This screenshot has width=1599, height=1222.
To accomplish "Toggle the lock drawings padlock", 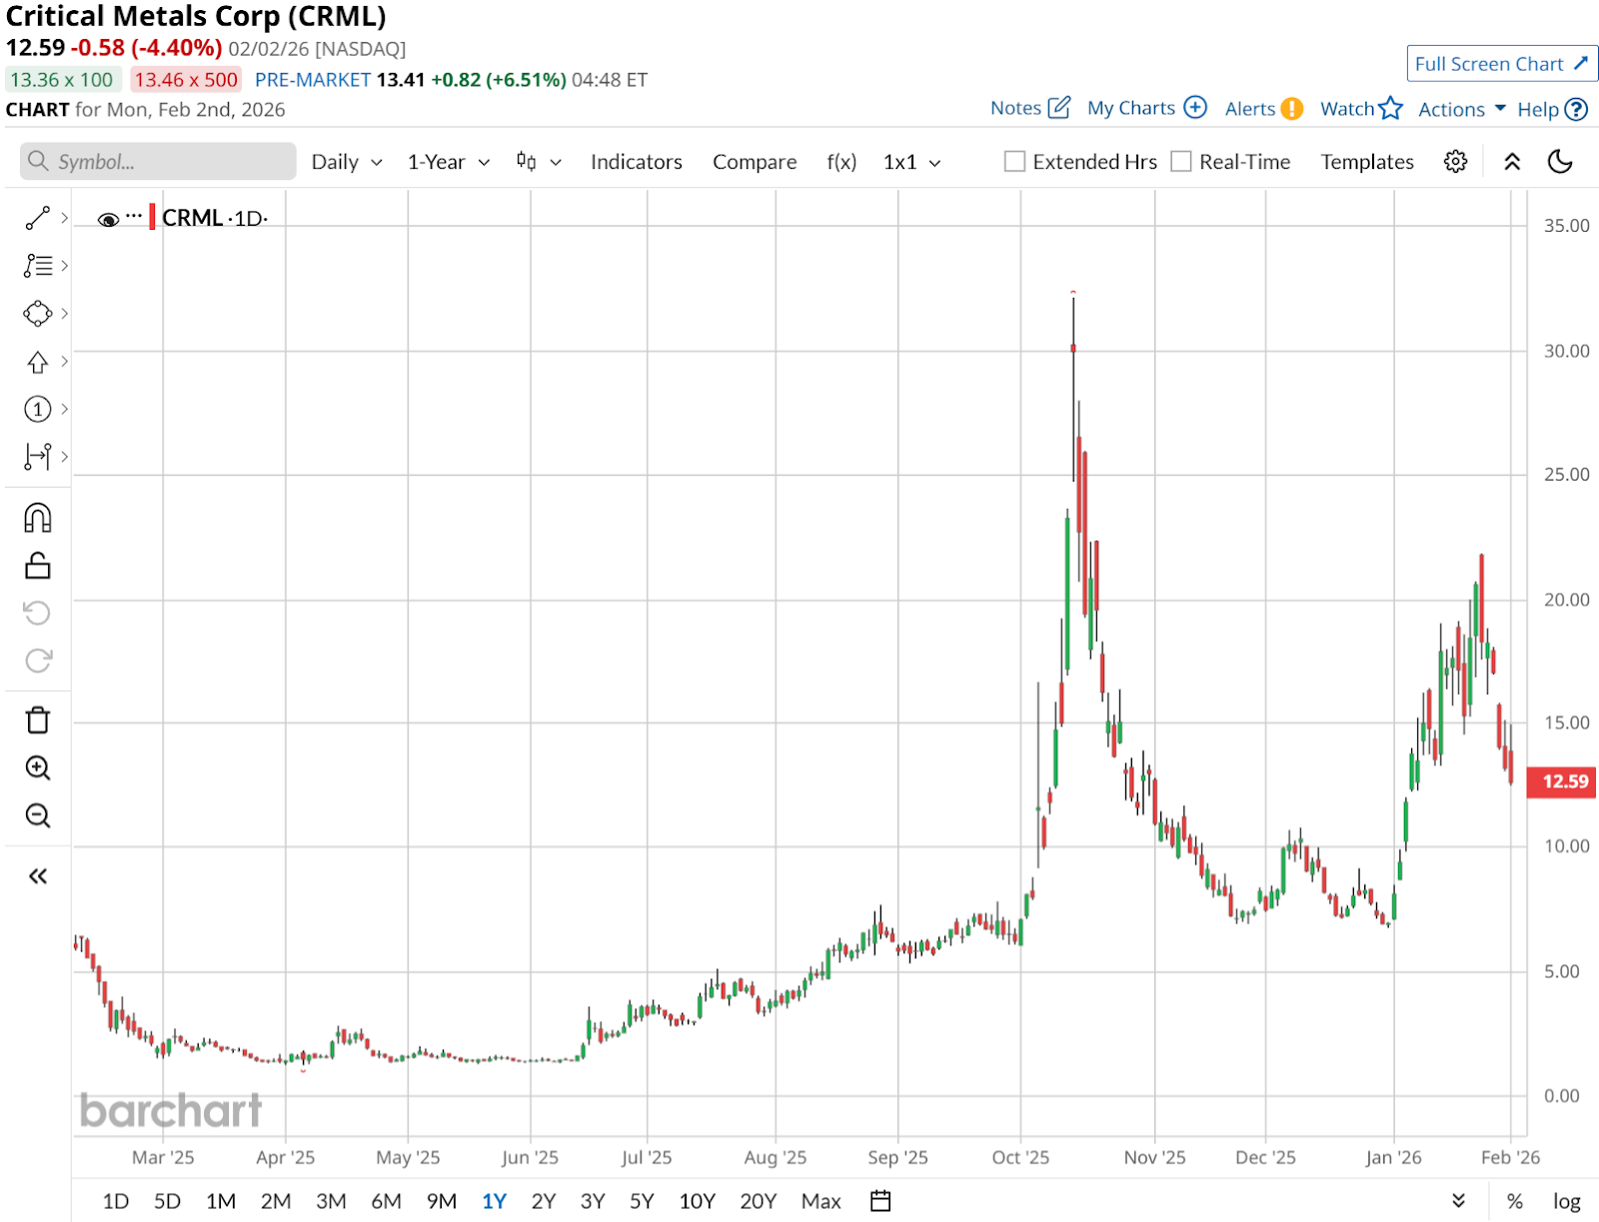I will click(38, 566).
